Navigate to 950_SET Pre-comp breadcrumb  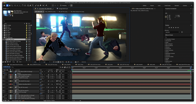point(63,12)
